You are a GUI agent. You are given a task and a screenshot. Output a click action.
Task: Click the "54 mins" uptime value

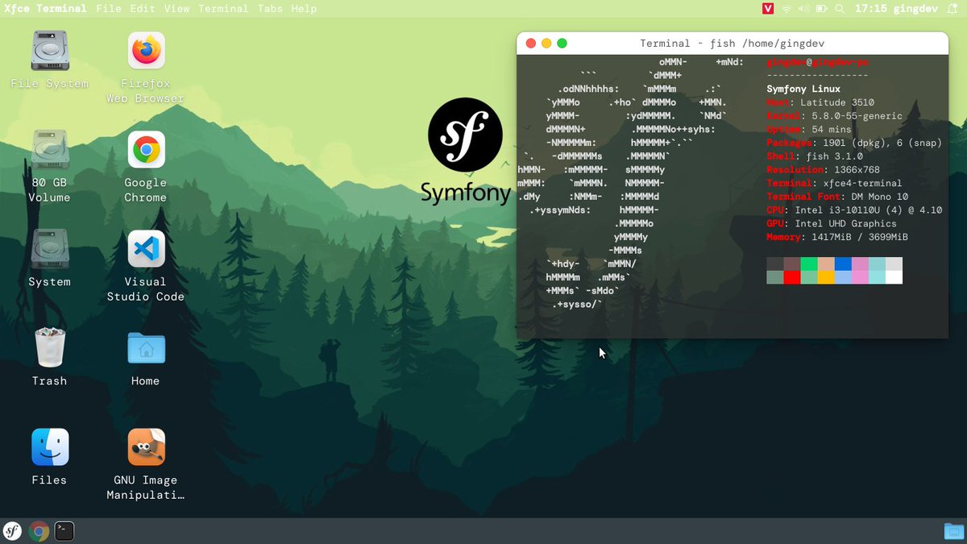(x=832, y=130)
